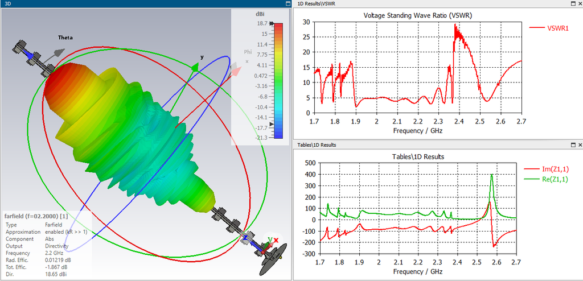
Task: Close the Tables\1D Results window
Action: (x=580, y=144)
